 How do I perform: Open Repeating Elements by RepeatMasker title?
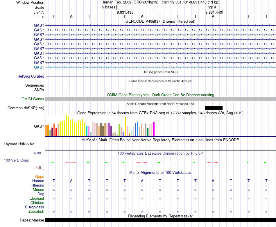[161, 216]
